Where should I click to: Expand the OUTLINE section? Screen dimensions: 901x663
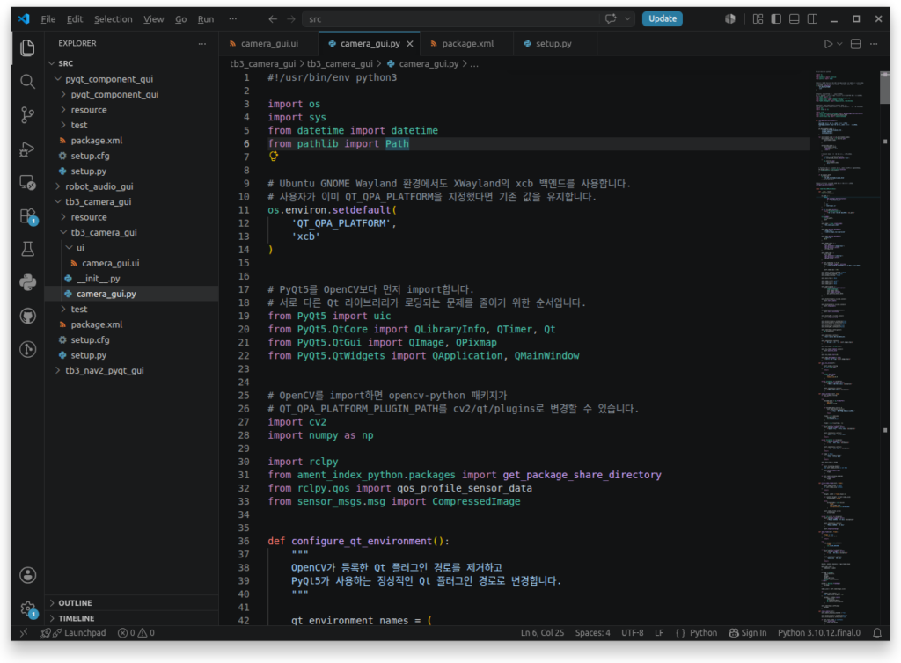coord(132,602)
